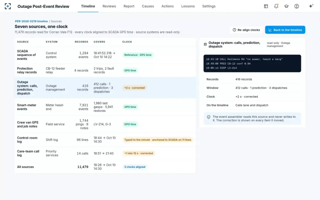Click GPS time badge for Protection relay
The height and width of the screenshot is (200, 320).
tap(130, 70)
